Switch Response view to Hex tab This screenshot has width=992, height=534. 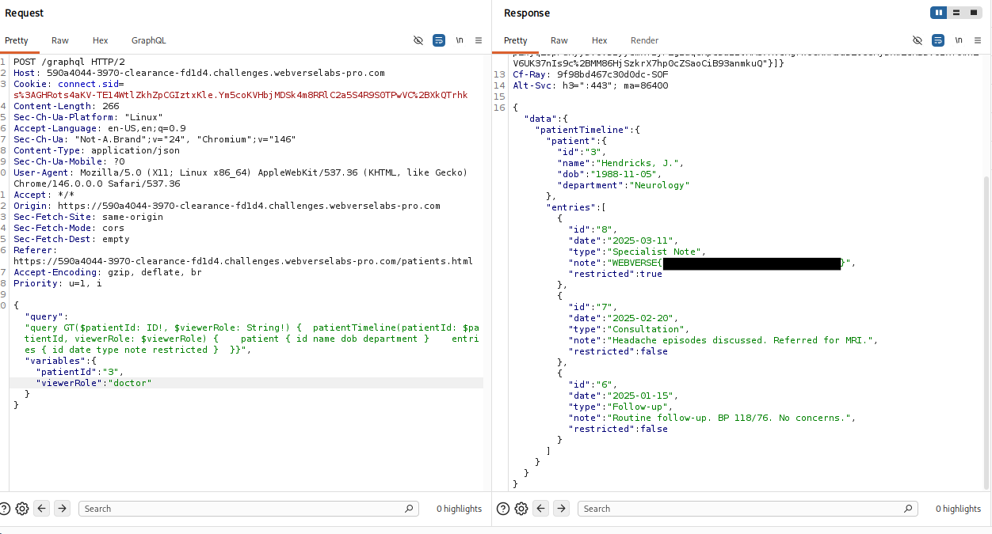tap(600, 40)
